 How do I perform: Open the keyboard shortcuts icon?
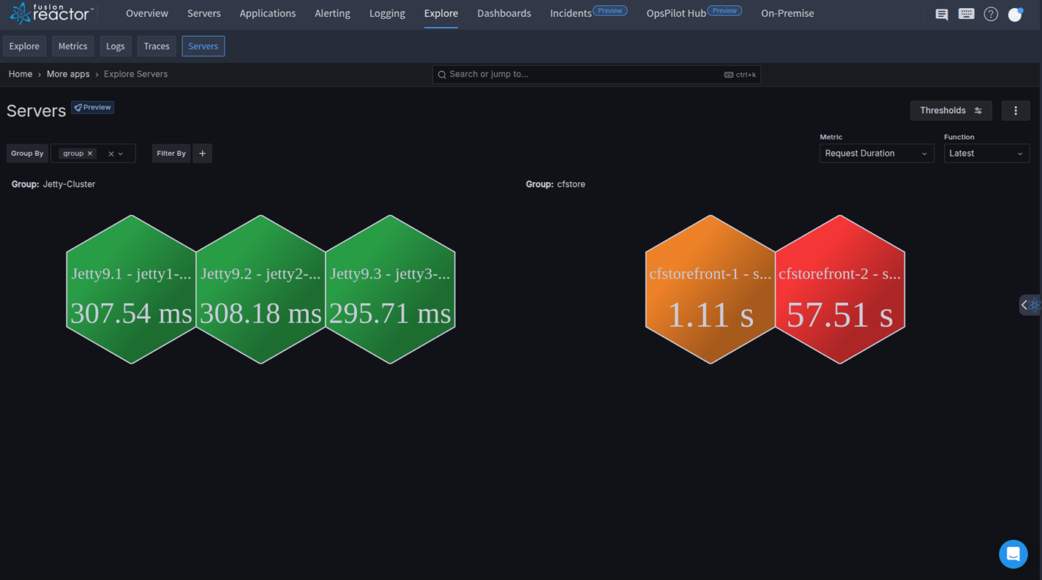[x=966, y=14]
